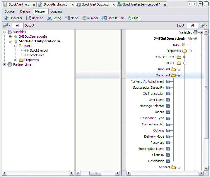This screenshot has height=177, width=210.
Task: Click Destination Type property icon
Action: [x=168, y=118]
